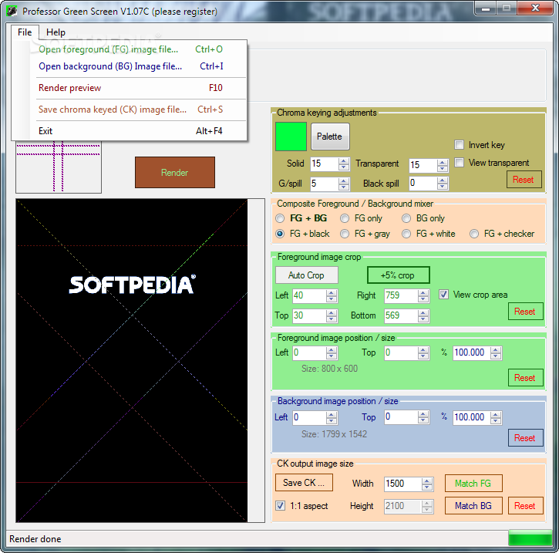
Task: Open the File menu
Action: click(25, 32)
